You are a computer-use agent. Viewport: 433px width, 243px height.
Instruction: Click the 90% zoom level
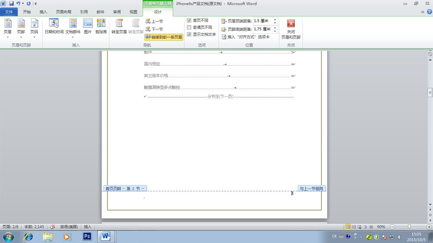tap(381, 227)
